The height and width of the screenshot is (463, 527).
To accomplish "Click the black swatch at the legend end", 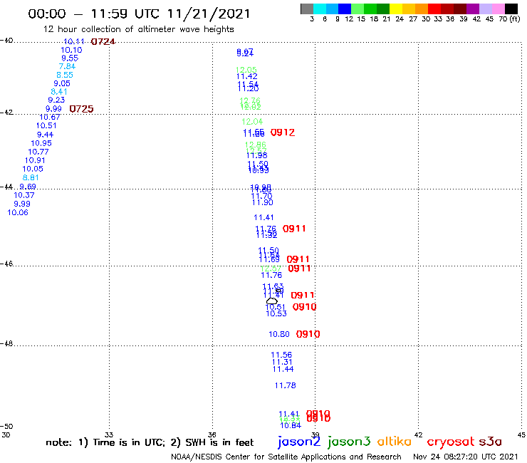I will coord(511,9).
